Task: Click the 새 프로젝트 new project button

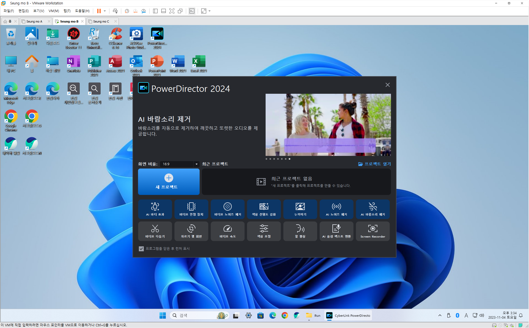Action: (169, 182)
